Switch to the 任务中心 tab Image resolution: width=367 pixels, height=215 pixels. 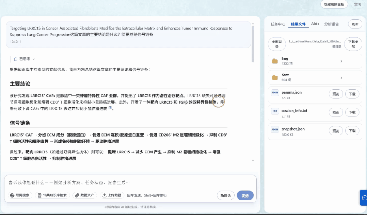(x=278, y=24)
